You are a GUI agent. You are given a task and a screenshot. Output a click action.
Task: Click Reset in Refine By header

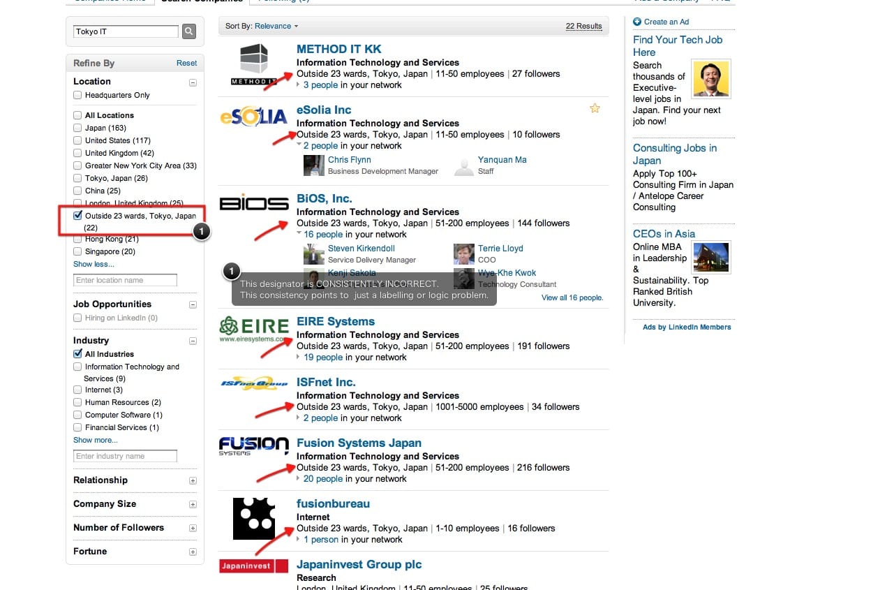coord(186,63)
